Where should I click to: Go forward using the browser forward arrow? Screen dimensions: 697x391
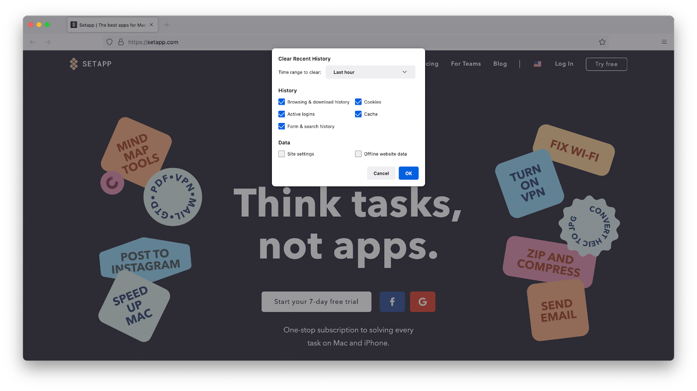click(x=47, y=42)
